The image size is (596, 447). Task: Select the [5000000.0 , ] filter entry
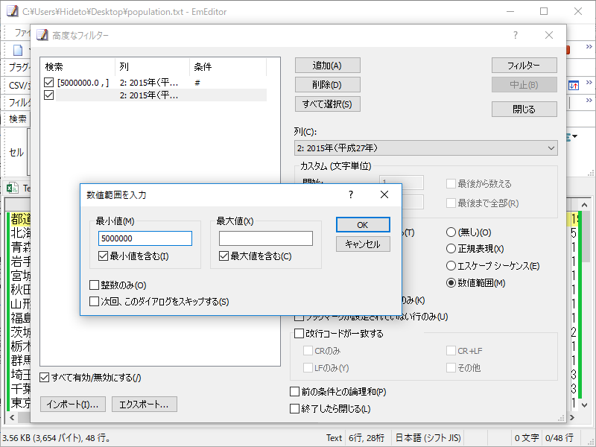pyautogui.click(x=83, y=83)
